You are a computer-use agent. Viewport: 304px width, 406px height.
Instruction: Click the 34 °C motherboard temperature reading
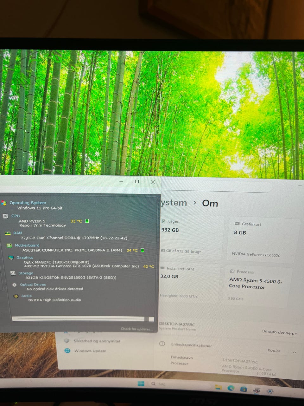coord(132,250)
